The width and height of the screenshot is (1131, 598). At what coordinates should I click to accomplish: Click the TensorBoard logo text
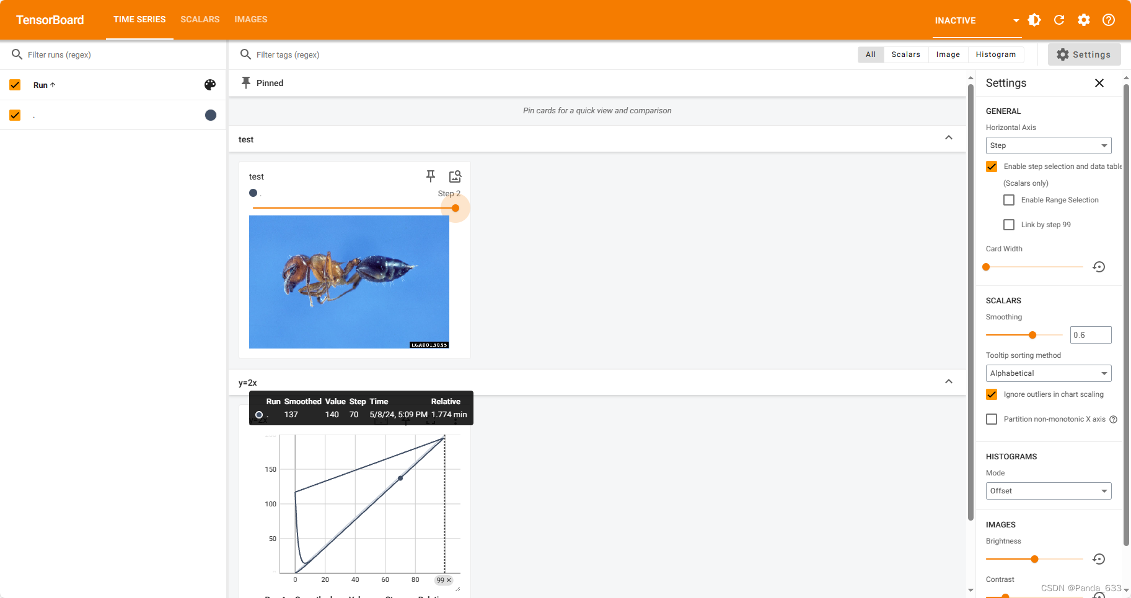50,20
